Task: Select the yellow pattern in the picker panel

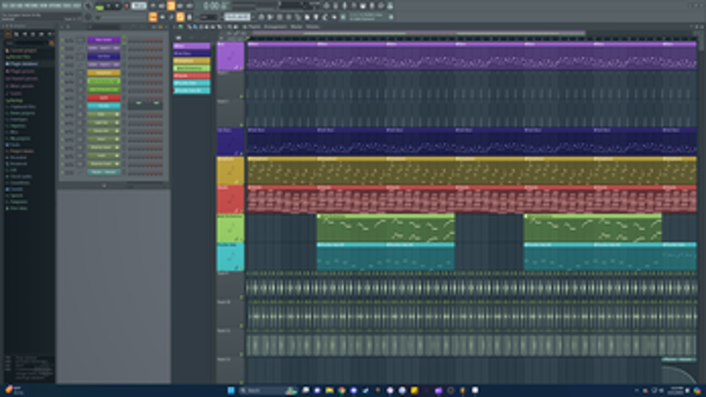Action: (x=191, y=60)
